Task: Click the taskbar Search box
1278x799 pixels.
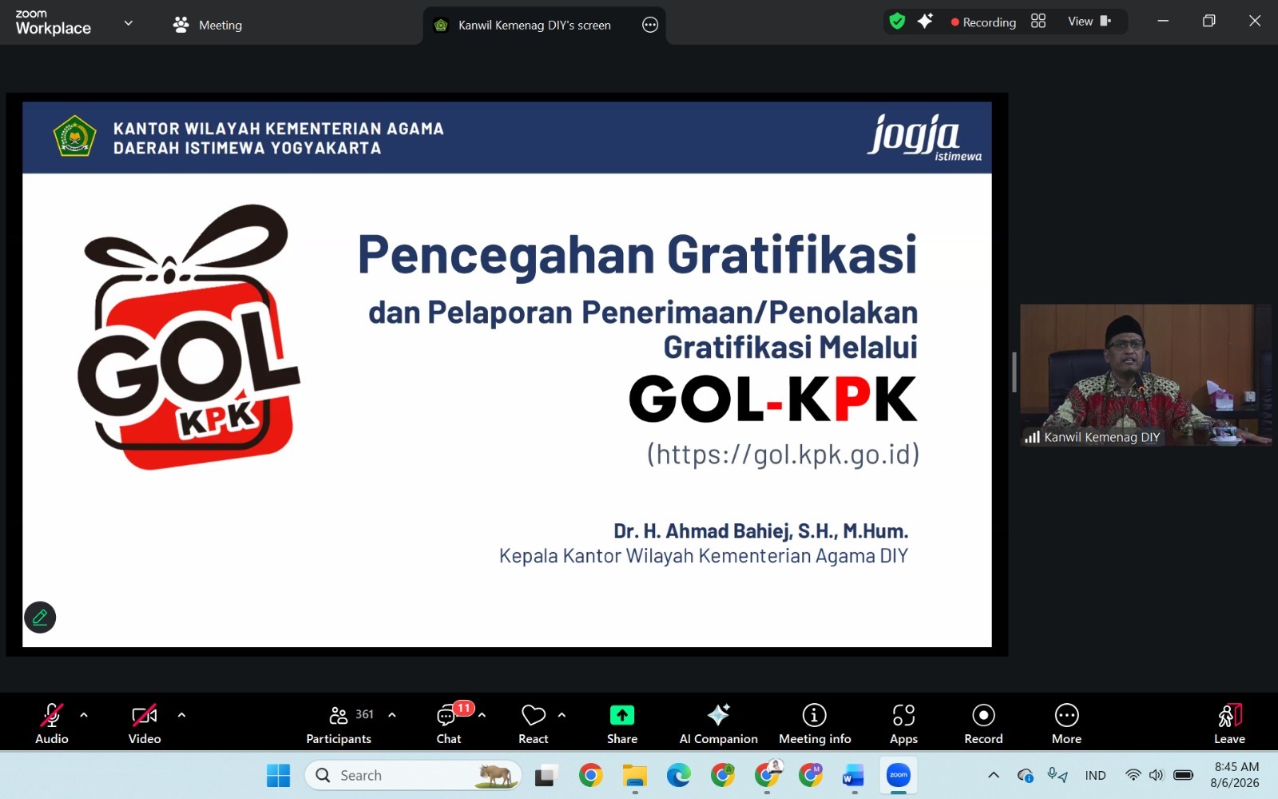Action: coord(413,775)
